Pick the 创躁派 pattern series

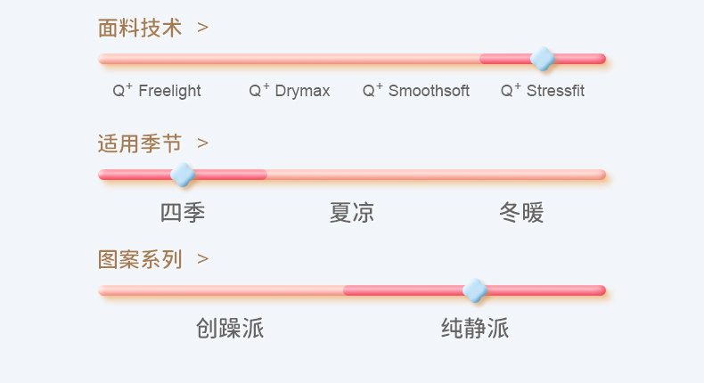point(230,329)
